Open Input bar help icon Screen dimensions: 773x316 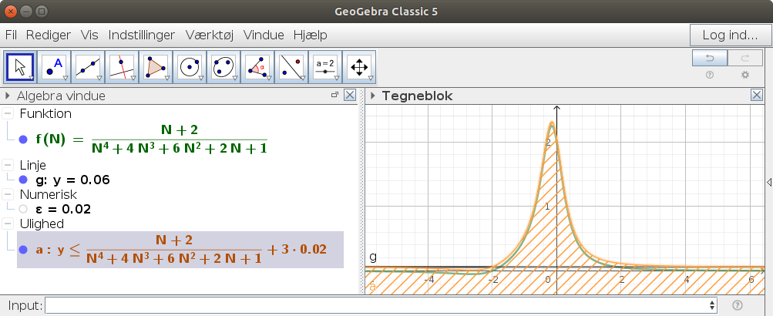click(738, 305)
